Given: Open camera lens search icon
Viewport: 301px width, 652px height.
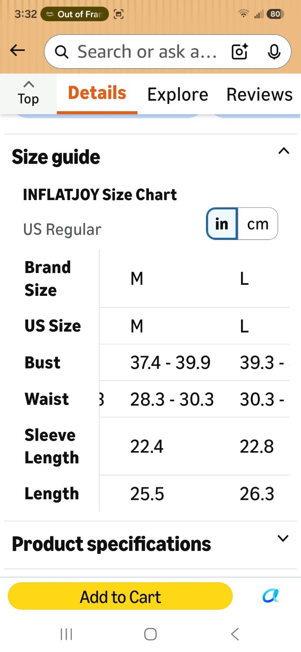Looking at the screenshot, I should pos(239,52).
